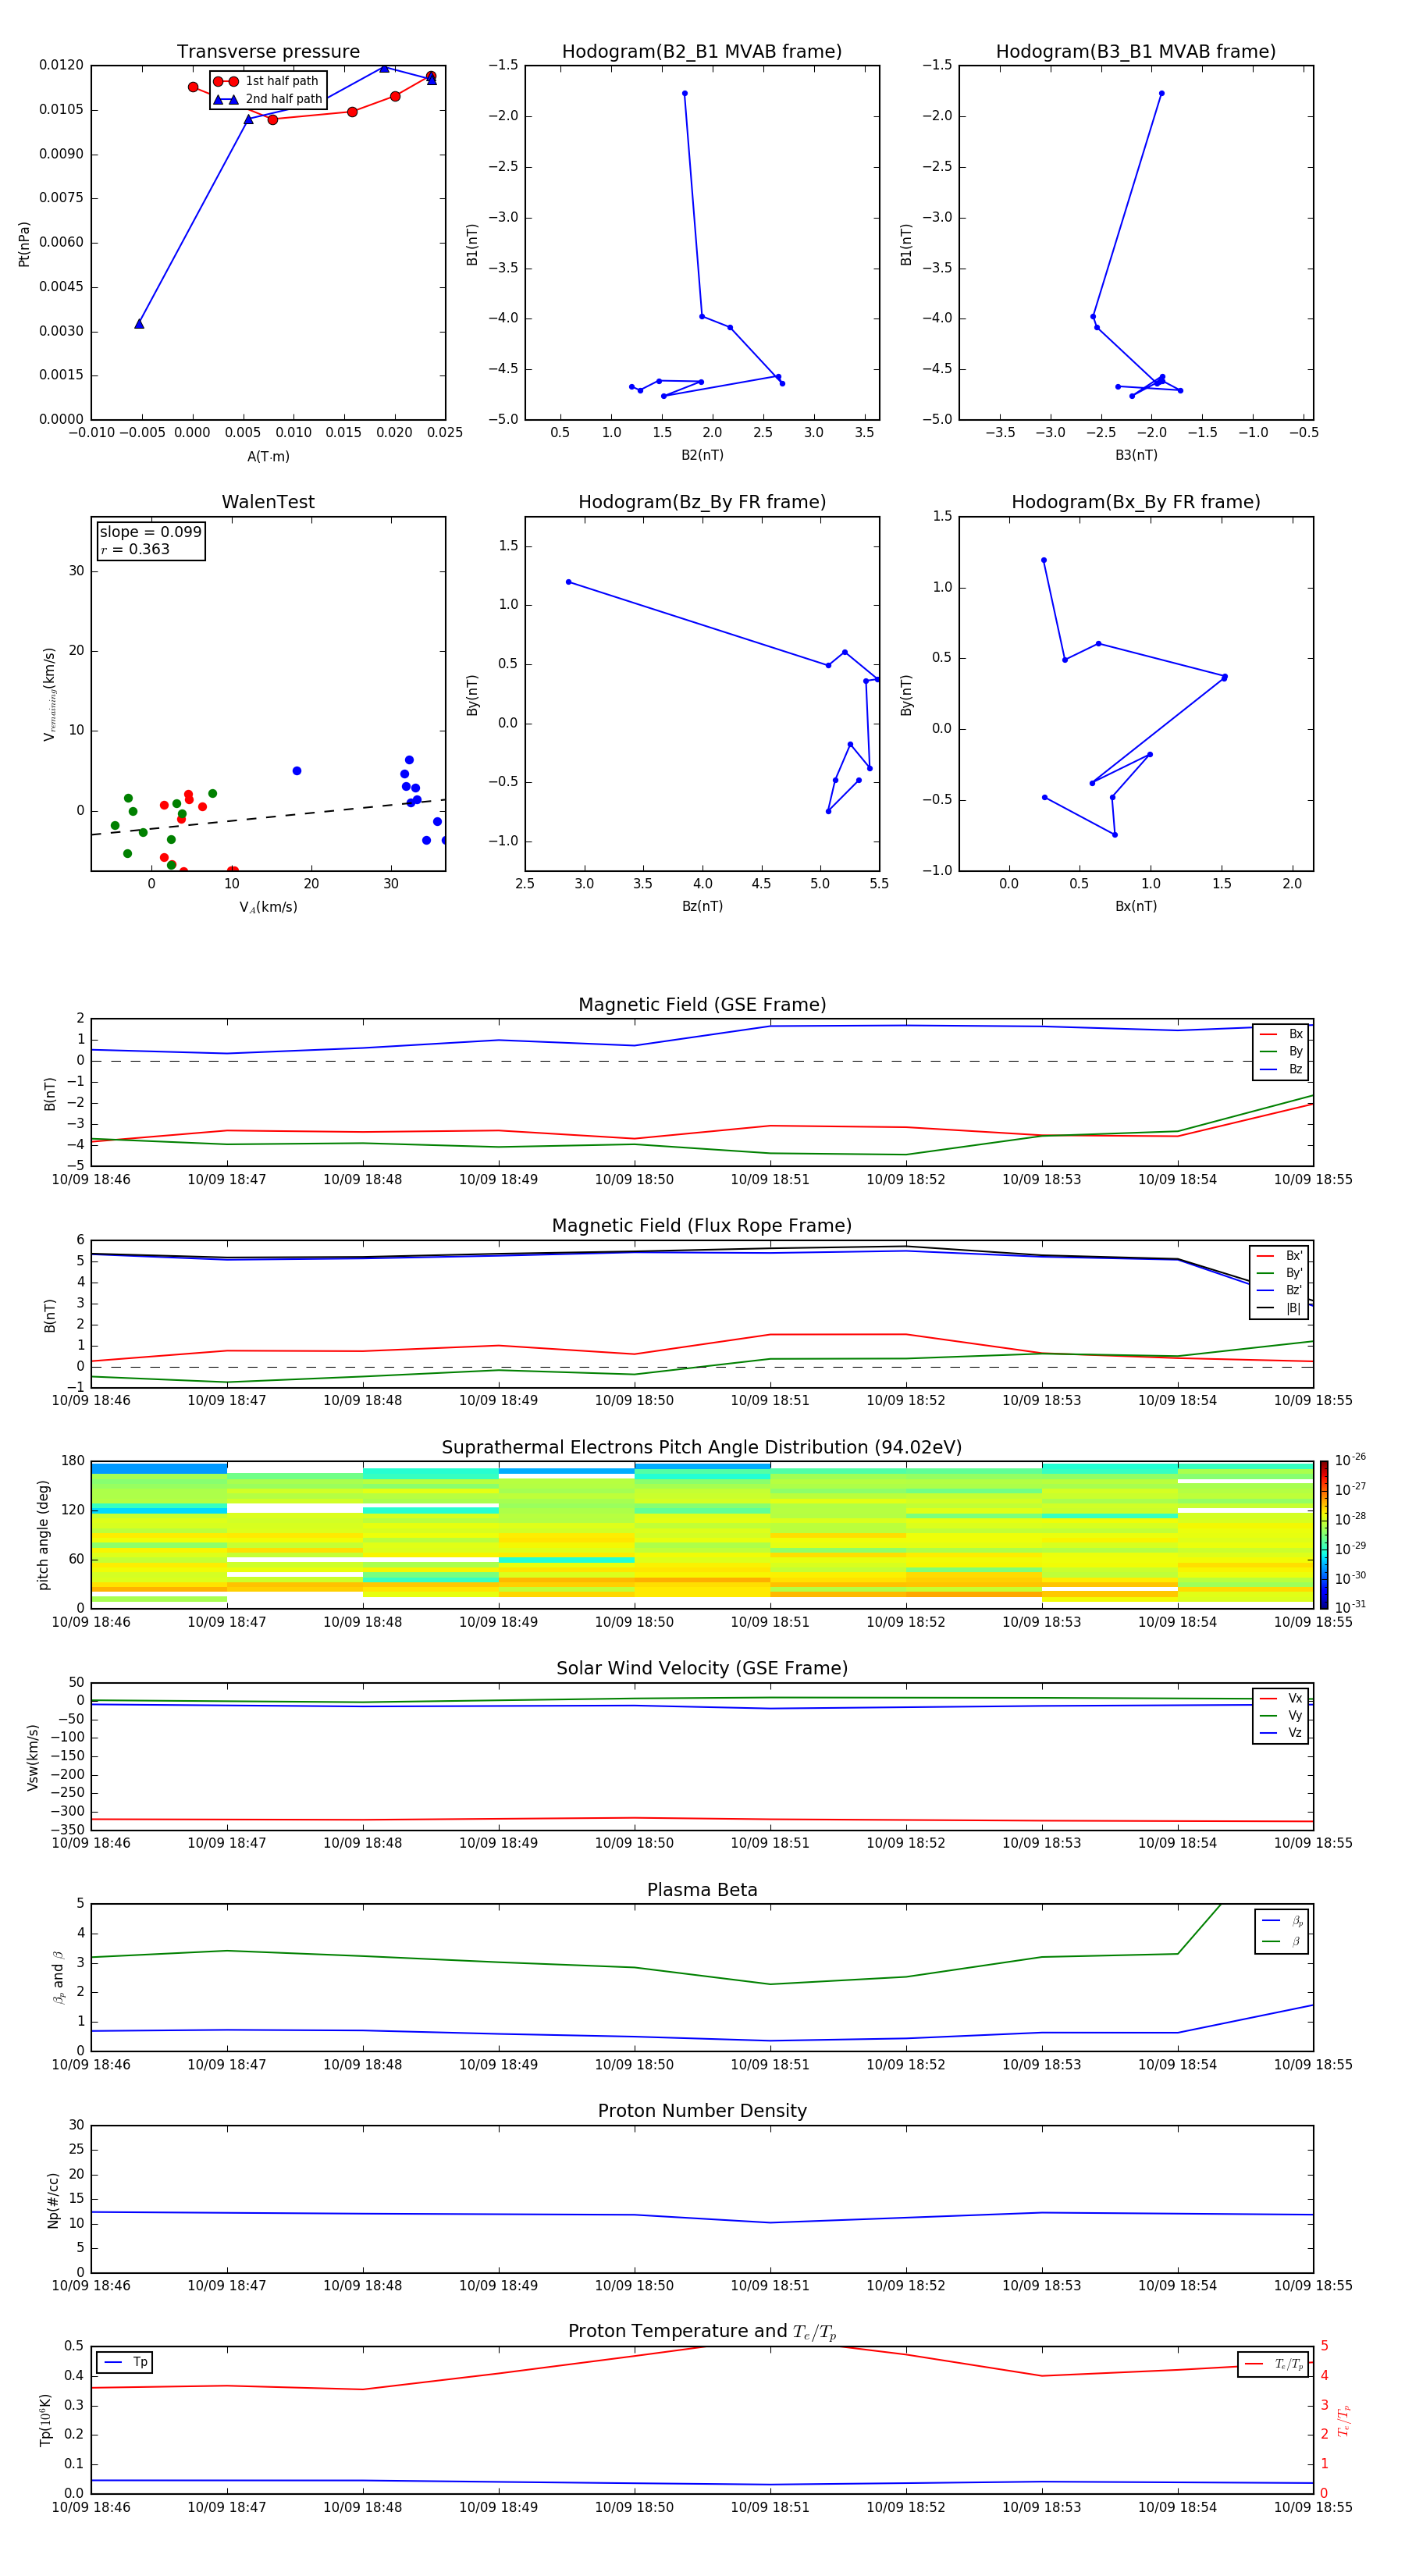Select 'Vx' in solar wind legend

point(1281,1698)
